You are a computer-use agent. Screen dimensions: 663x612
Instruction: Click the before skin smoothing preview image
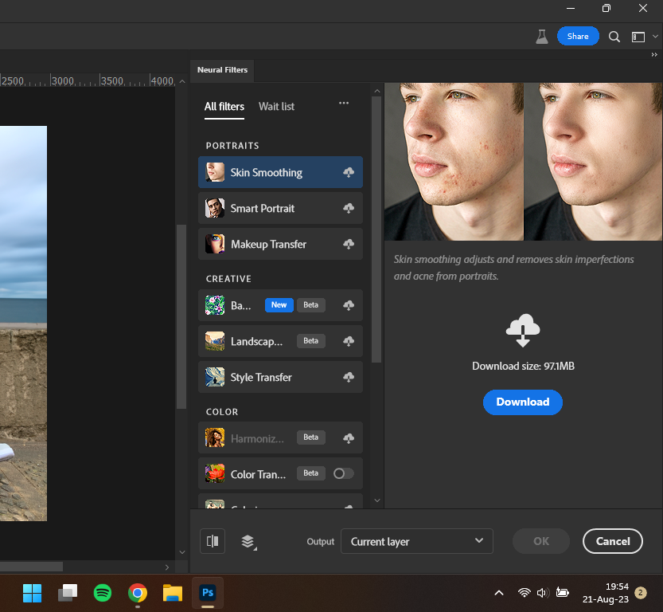(x=454, y=162)
